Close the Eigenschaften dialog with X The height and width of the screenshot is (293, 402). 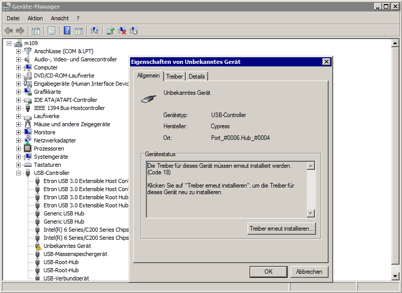click(x=327, y=62)
